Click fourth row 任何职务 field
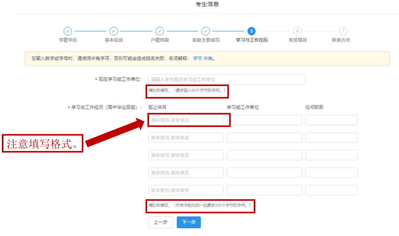The height and width of the screenshot is (236, 399). pos(331,173)
